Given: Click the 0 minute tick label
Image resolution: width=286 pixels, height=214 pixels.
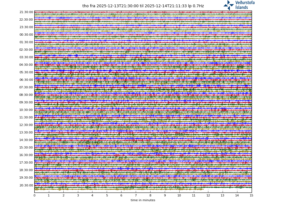Looking at the screenshot, I should point(34,196).
